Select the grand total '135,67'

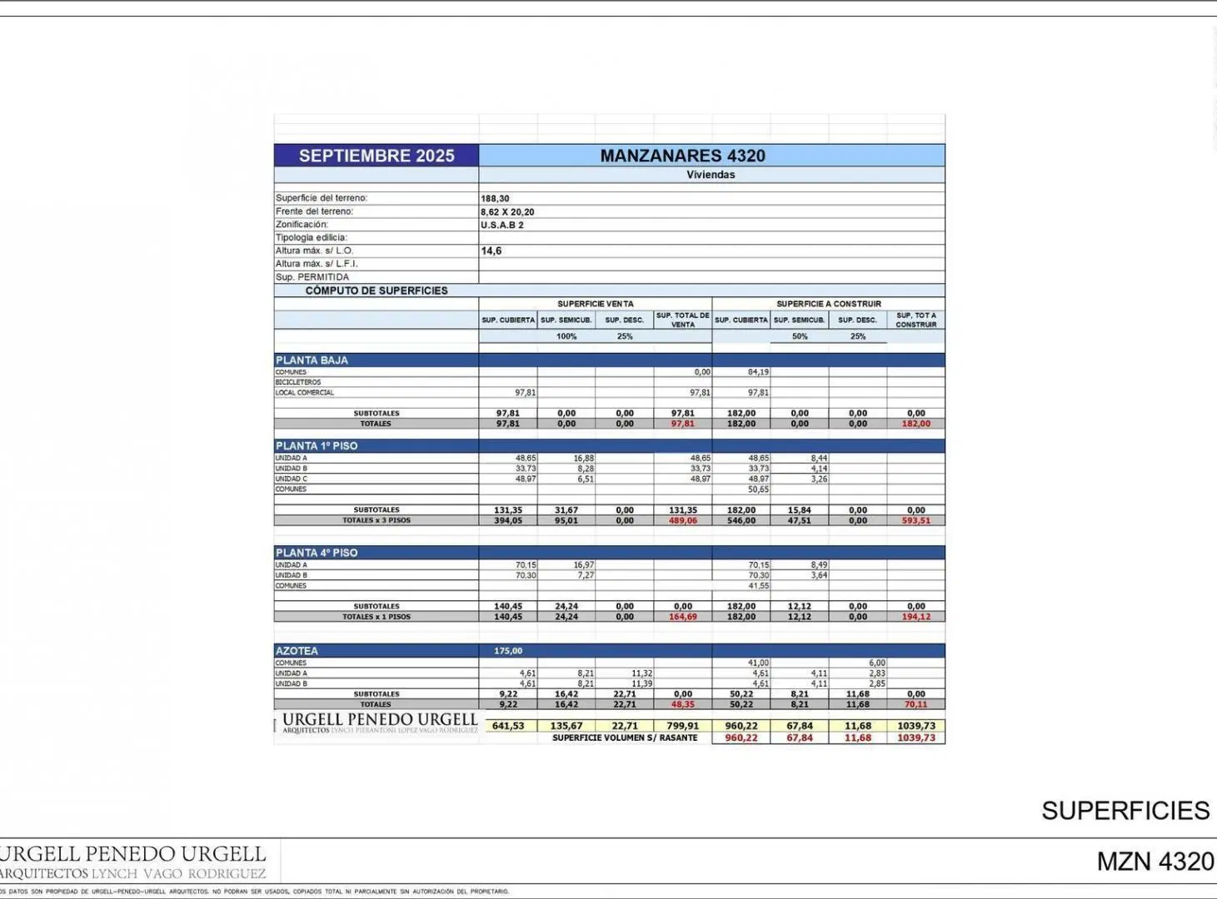tap(566, 726)
